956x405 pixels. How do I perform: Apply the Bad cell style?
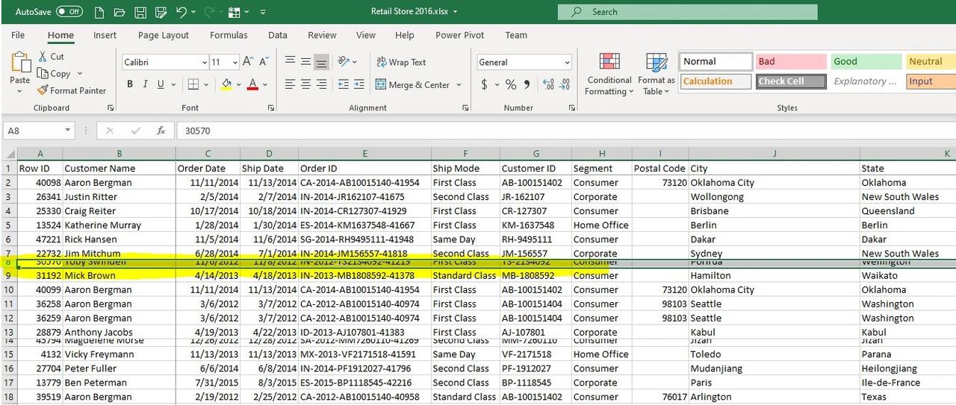pos(791,62)
